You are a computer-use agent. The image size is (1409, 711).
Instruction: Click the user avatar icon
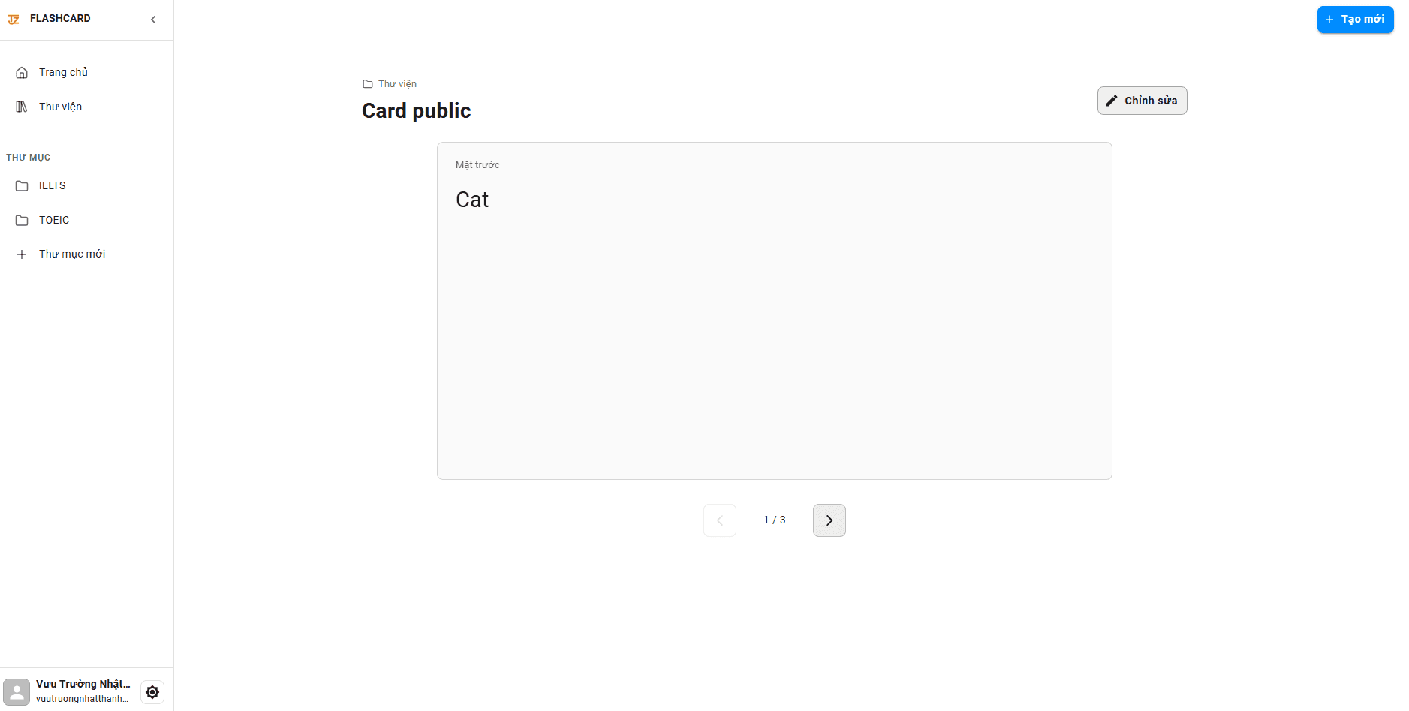click(17, 692)
